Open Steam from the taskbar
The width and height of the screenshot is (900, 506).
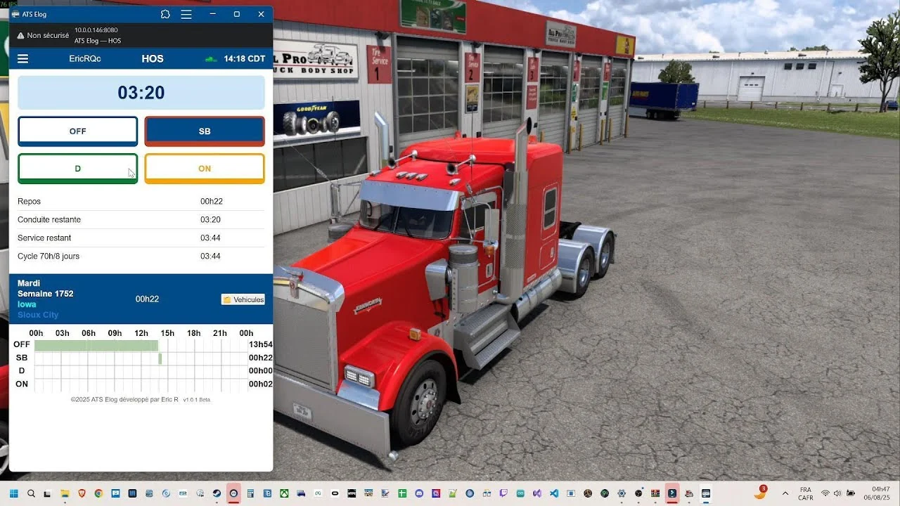pyautogui.click(x=217, y=493)
